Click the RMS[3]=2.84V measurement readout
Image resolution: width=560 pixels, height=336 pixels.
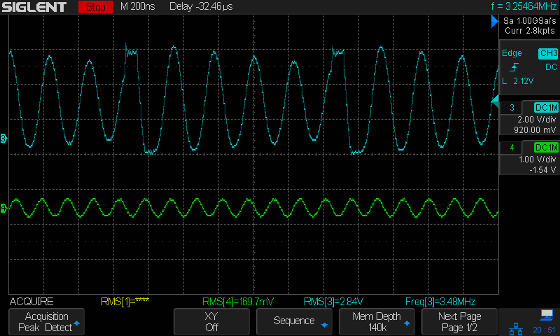tap(334, 302)
